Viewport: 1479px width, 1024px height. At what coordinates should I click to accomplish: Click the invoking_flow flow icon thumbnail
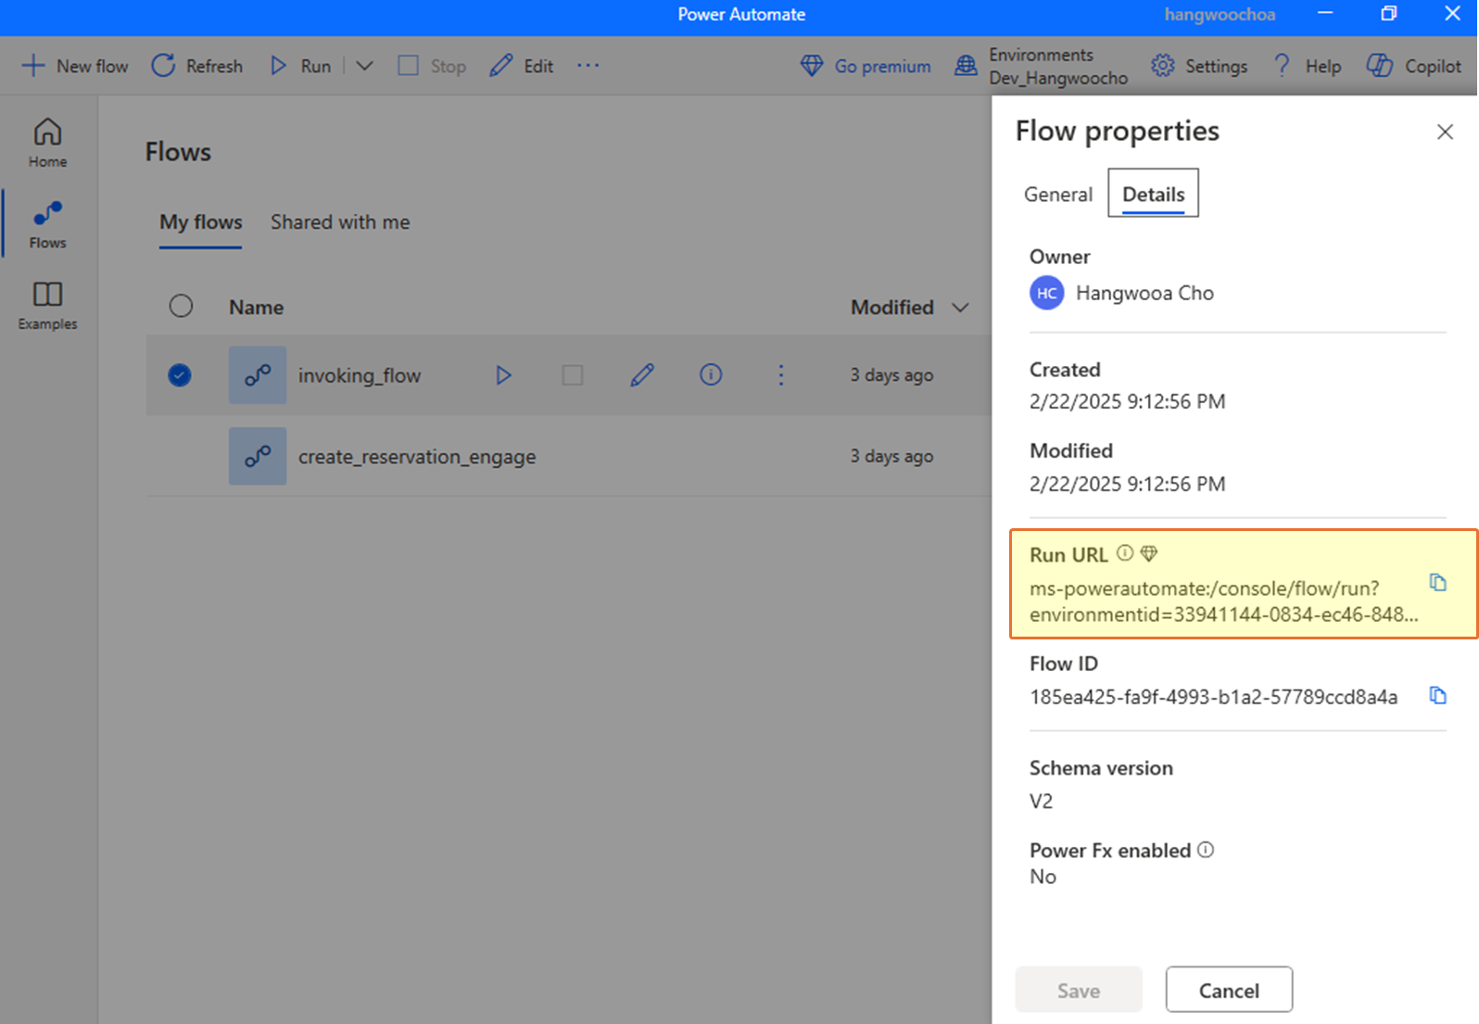(258, 375)
